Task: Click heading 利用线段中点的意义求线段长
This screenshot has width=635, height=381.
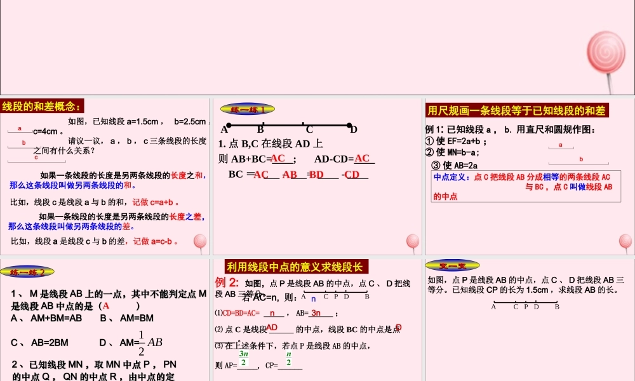Action: (297, 267)
